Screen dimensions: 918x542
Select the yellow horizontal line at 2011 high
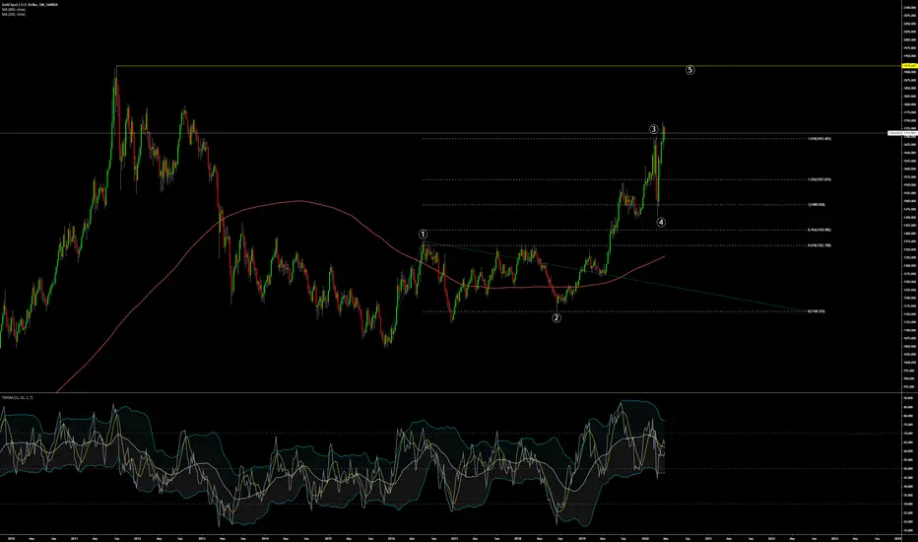pos(508,66)
